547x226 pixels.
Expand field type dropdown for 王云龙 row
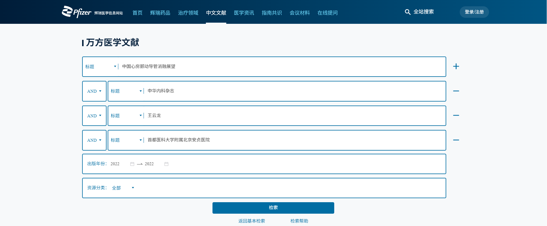tap(126, 116)
